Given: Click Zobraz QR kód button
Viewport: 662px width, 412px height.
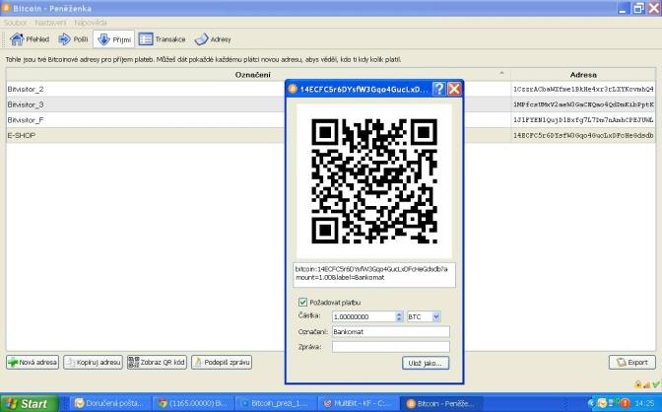Looking at the screenshot, I should (157, 362).
